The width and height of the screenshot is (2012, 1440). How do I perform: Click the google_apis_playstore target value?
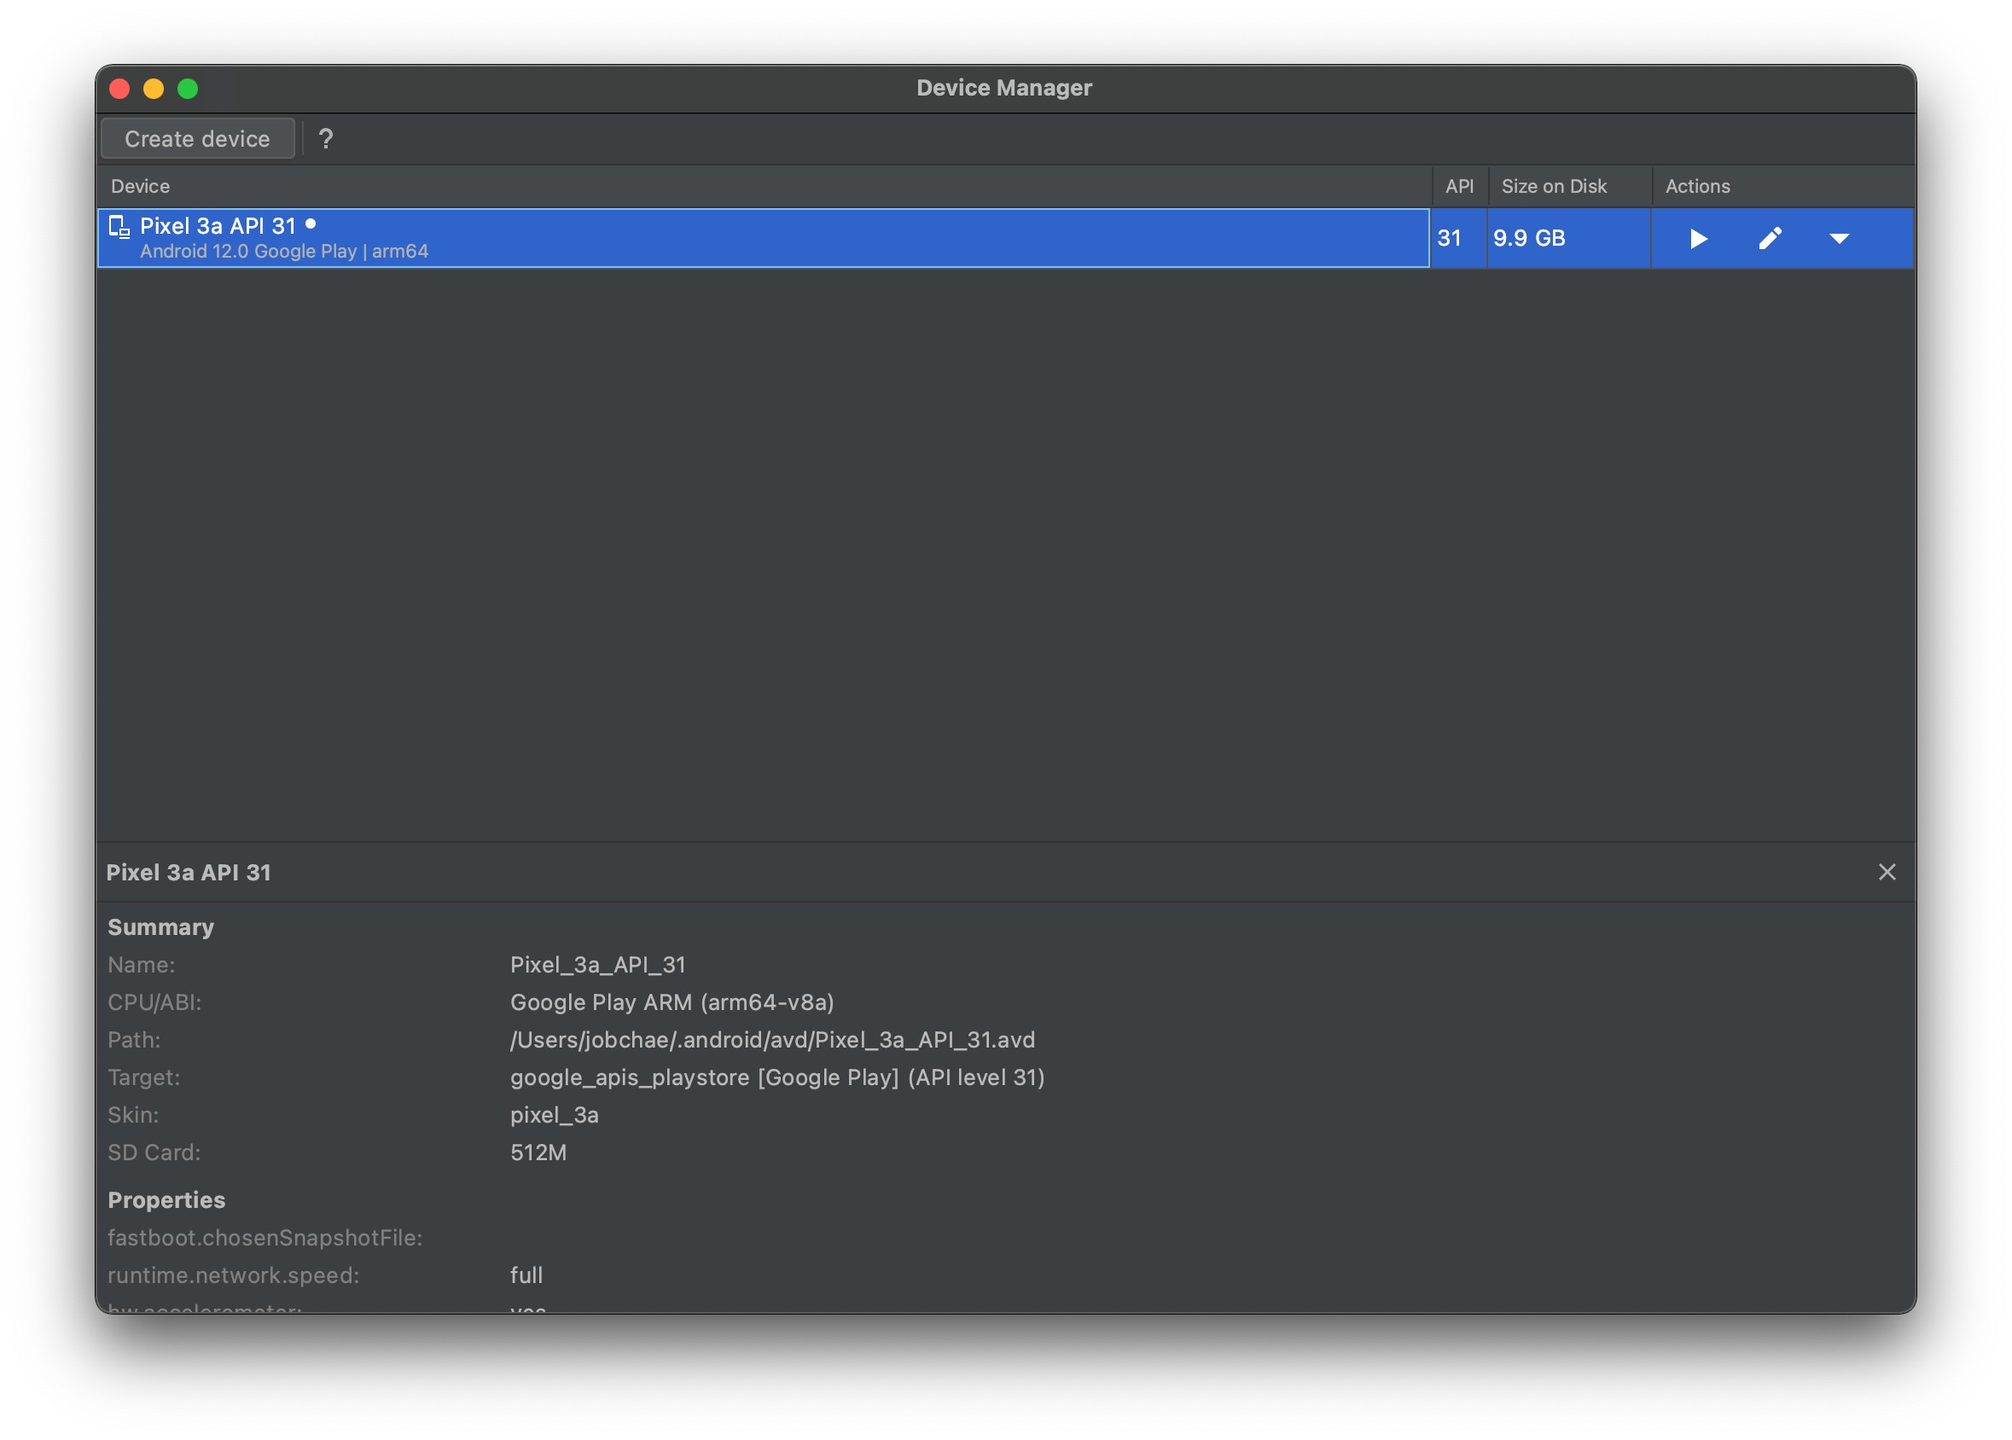point(776,1077)
